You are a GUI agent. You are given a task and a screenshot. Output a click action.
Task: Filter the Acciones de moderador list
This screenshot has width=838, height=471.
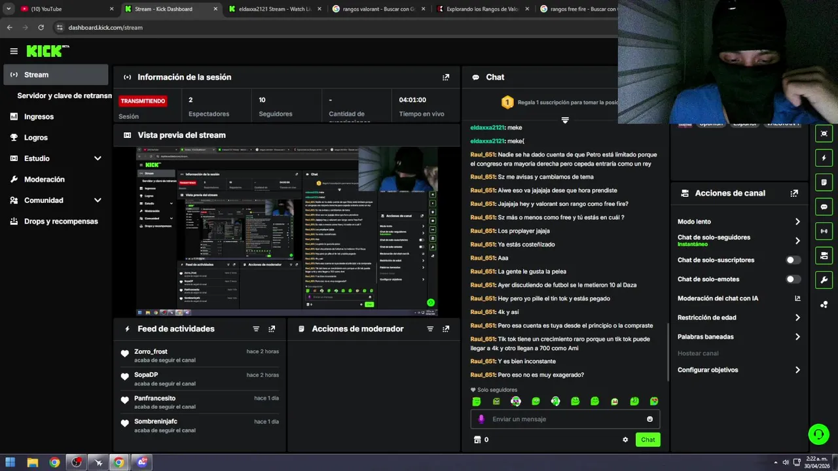(x=430, y=329)
